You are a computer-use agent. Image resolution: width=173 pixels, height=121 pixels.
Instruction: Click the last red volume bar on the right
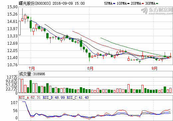[170, 91]
